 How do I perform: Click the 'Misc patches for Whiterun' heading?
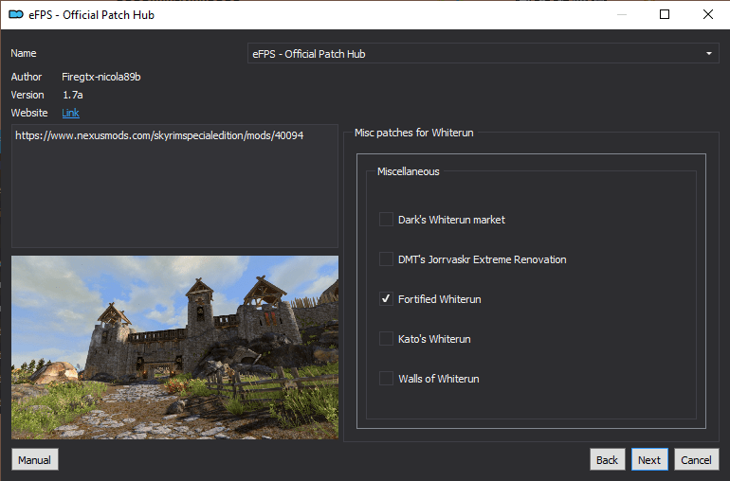(x=414, y=133)
